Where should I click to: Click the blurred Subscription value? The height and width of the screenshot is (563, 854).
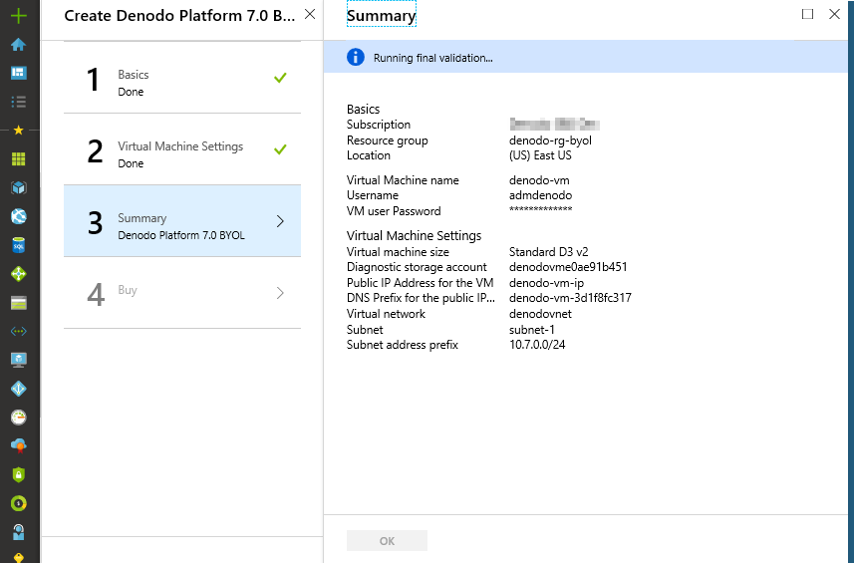[554, 125]
